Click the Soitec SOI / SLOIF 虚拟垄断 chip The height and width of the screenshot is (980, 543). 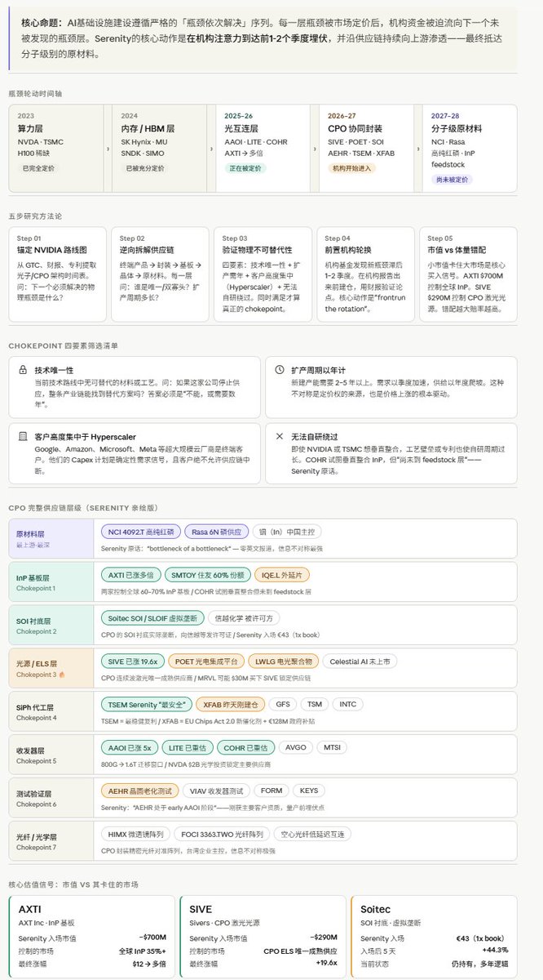tap(153, 618)
